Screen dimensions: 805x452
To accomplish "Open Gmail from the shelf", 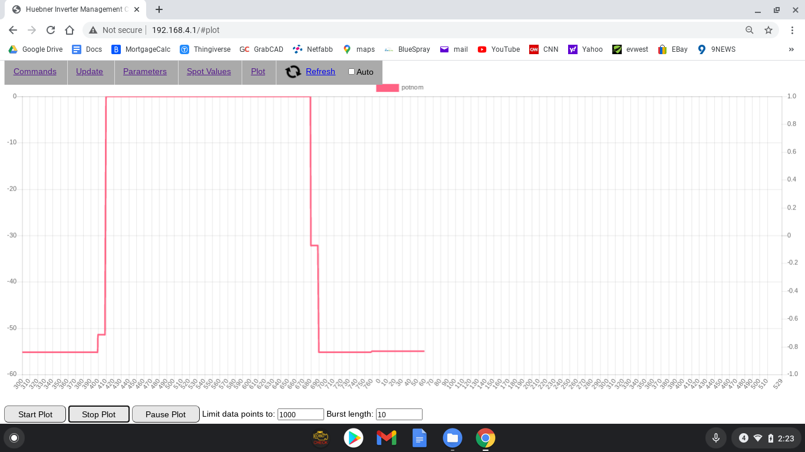I will coord(387,438).
